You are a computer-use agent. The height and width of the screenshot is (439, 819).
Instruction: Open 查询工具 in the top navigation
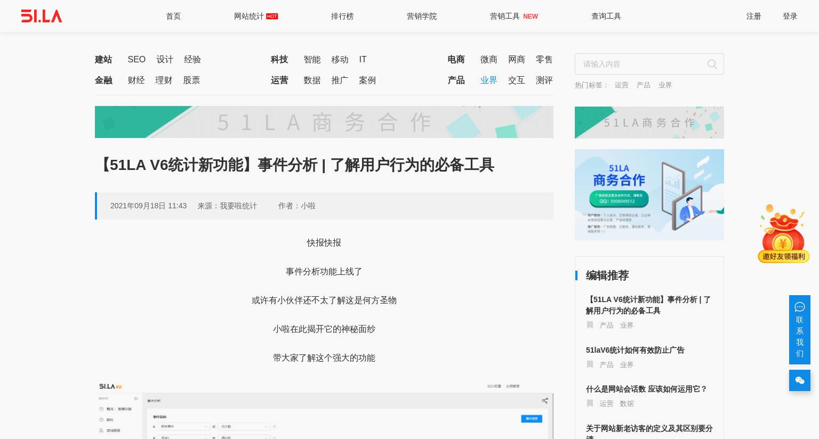click(x=606, y=16)
